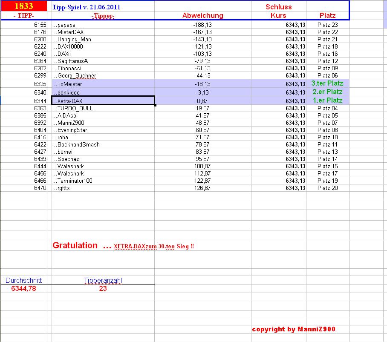Click the 'Platz' column header
Screen dimensions: 387x342
click(x=327, y=15)
